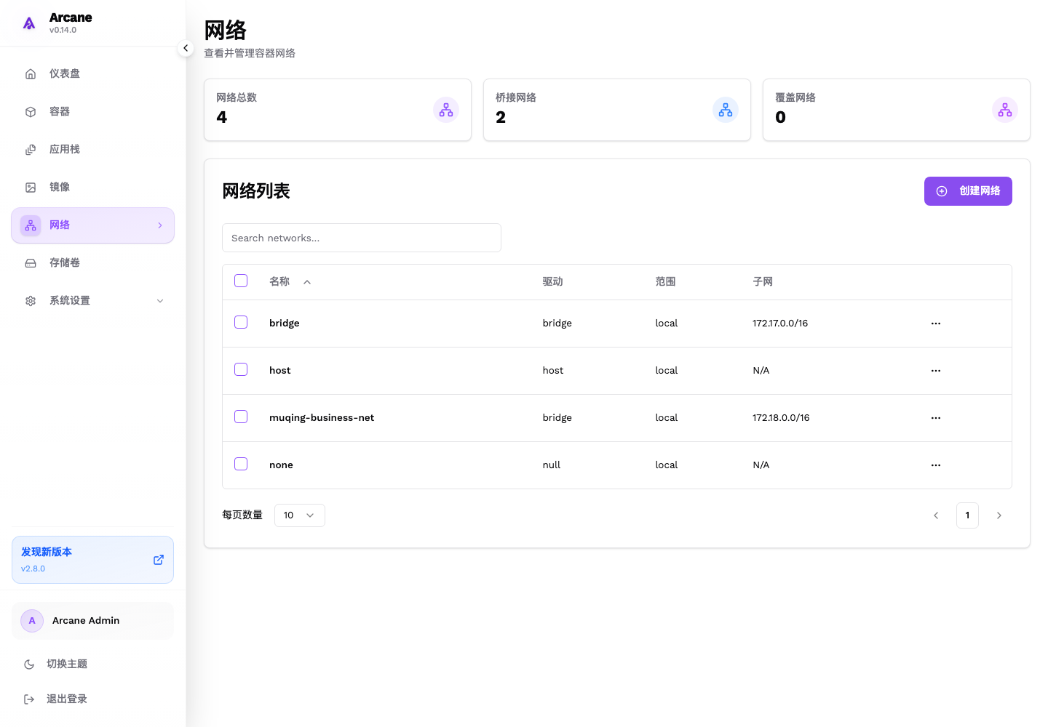Click the dashboard home icon
Screen dimensions: 1048x727
pos(31,74)
